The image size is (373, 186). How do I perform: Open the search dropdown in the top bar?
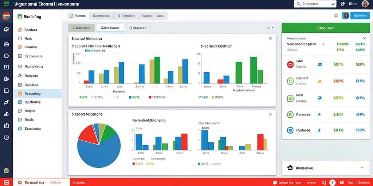(315, 4)
